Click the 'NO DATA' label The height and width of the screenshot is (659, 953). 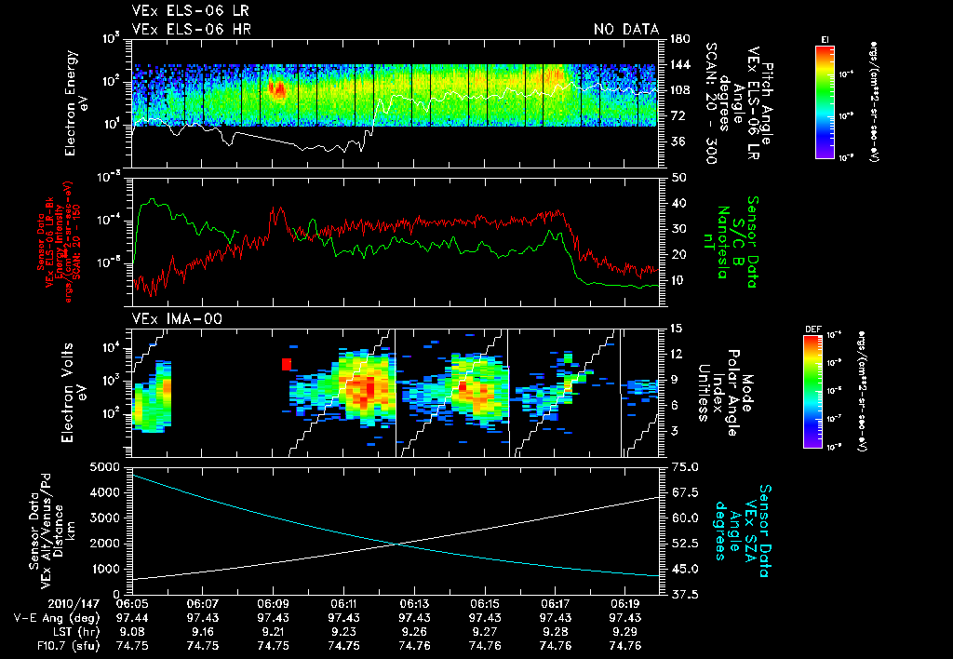click(626, 29)
